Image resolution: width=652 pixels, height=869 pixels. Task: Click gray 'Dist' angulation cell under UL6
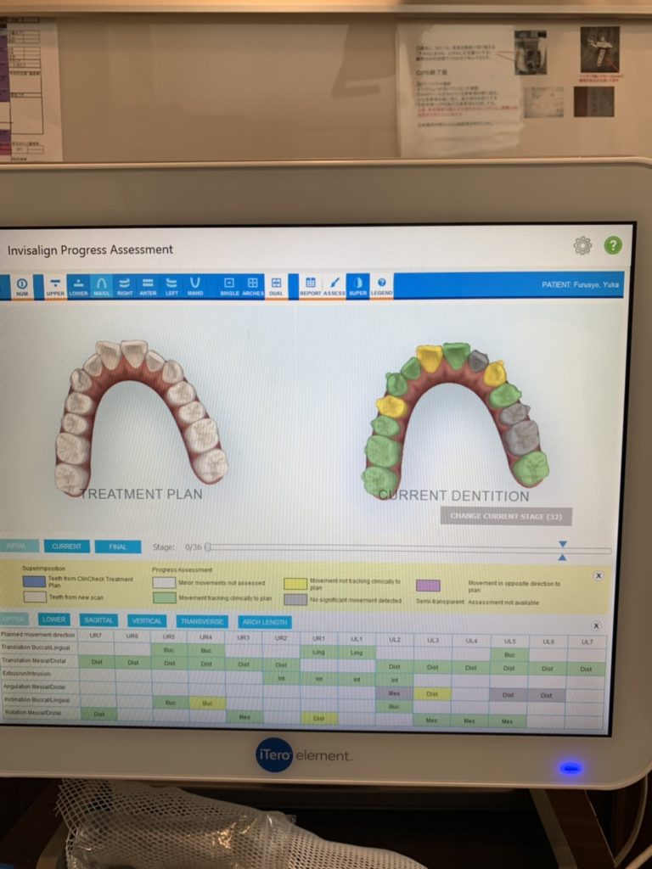547,695
